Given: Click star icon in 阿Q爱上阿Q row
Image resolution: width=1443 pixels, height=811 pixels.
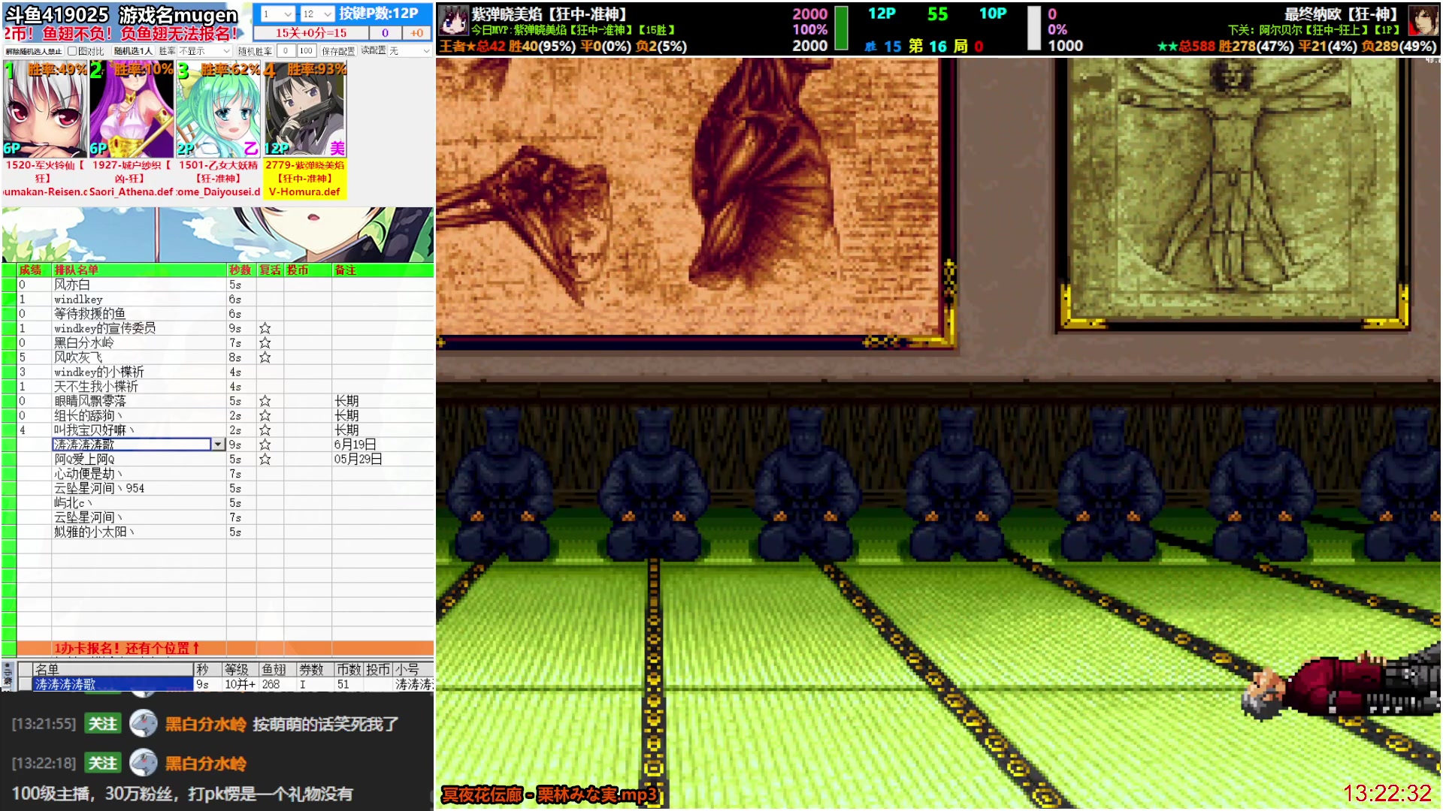Looking at the screenshot, I should pos(265,459).
